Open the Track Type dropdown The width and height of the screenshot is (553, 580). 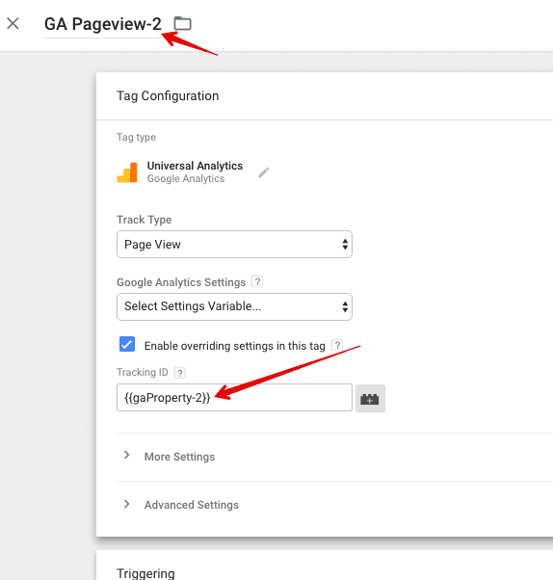point(234,245)
